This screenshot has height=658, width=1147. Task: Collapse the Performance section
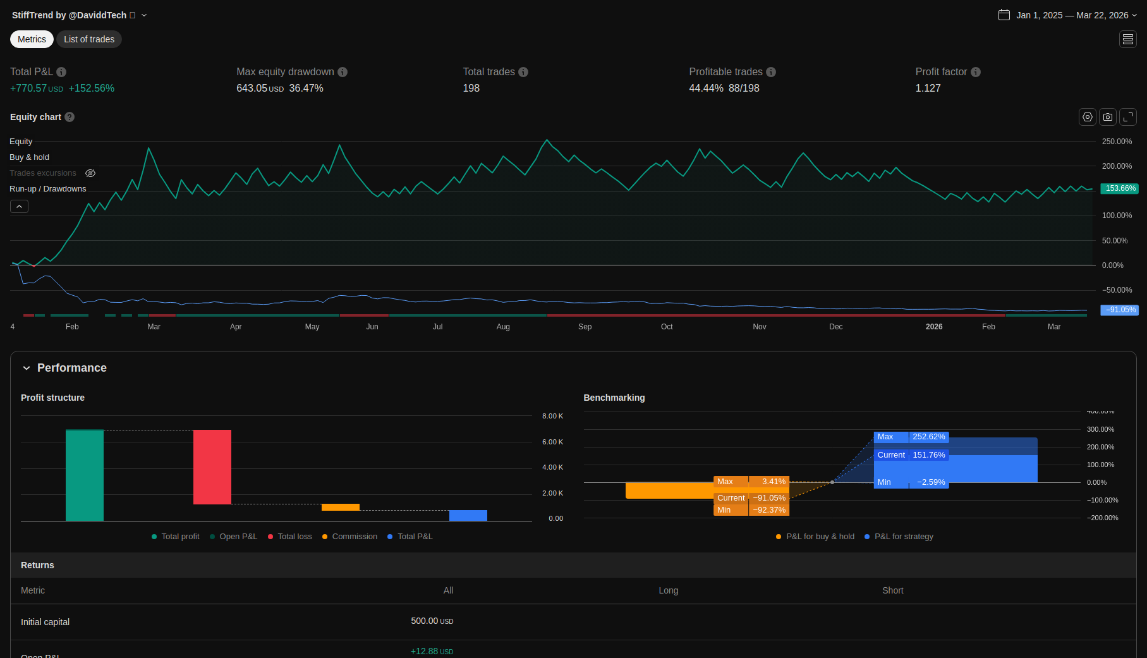[x=27, y=368]
